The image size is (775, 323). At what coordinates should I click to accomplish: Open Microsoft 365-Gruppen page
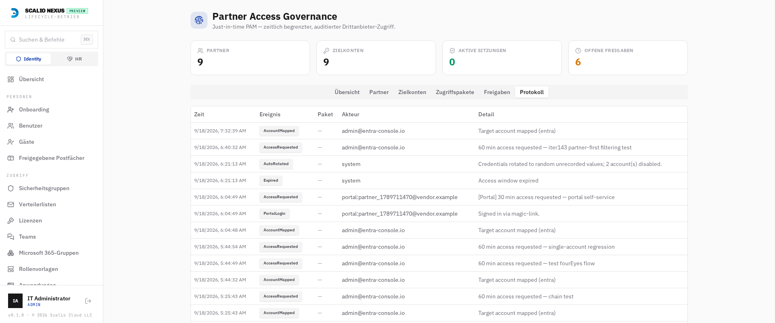pos(51,253)
